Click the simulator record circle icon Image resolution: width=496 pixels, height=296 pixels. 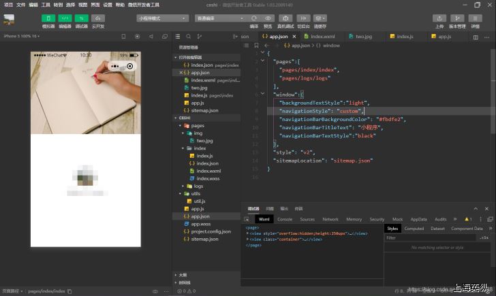point(138,36)
